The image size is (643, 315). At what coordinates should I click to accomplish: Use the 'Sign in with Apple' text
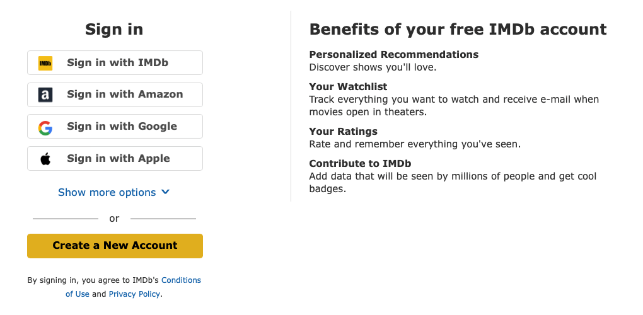click(x=119, y=159)
